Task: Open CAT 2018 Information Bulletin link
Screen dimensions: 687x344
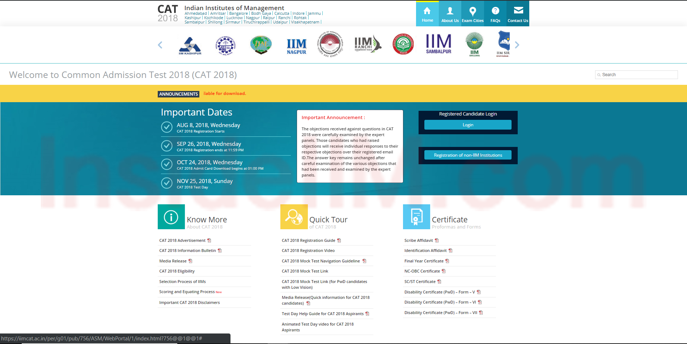Action: (187, 251)
